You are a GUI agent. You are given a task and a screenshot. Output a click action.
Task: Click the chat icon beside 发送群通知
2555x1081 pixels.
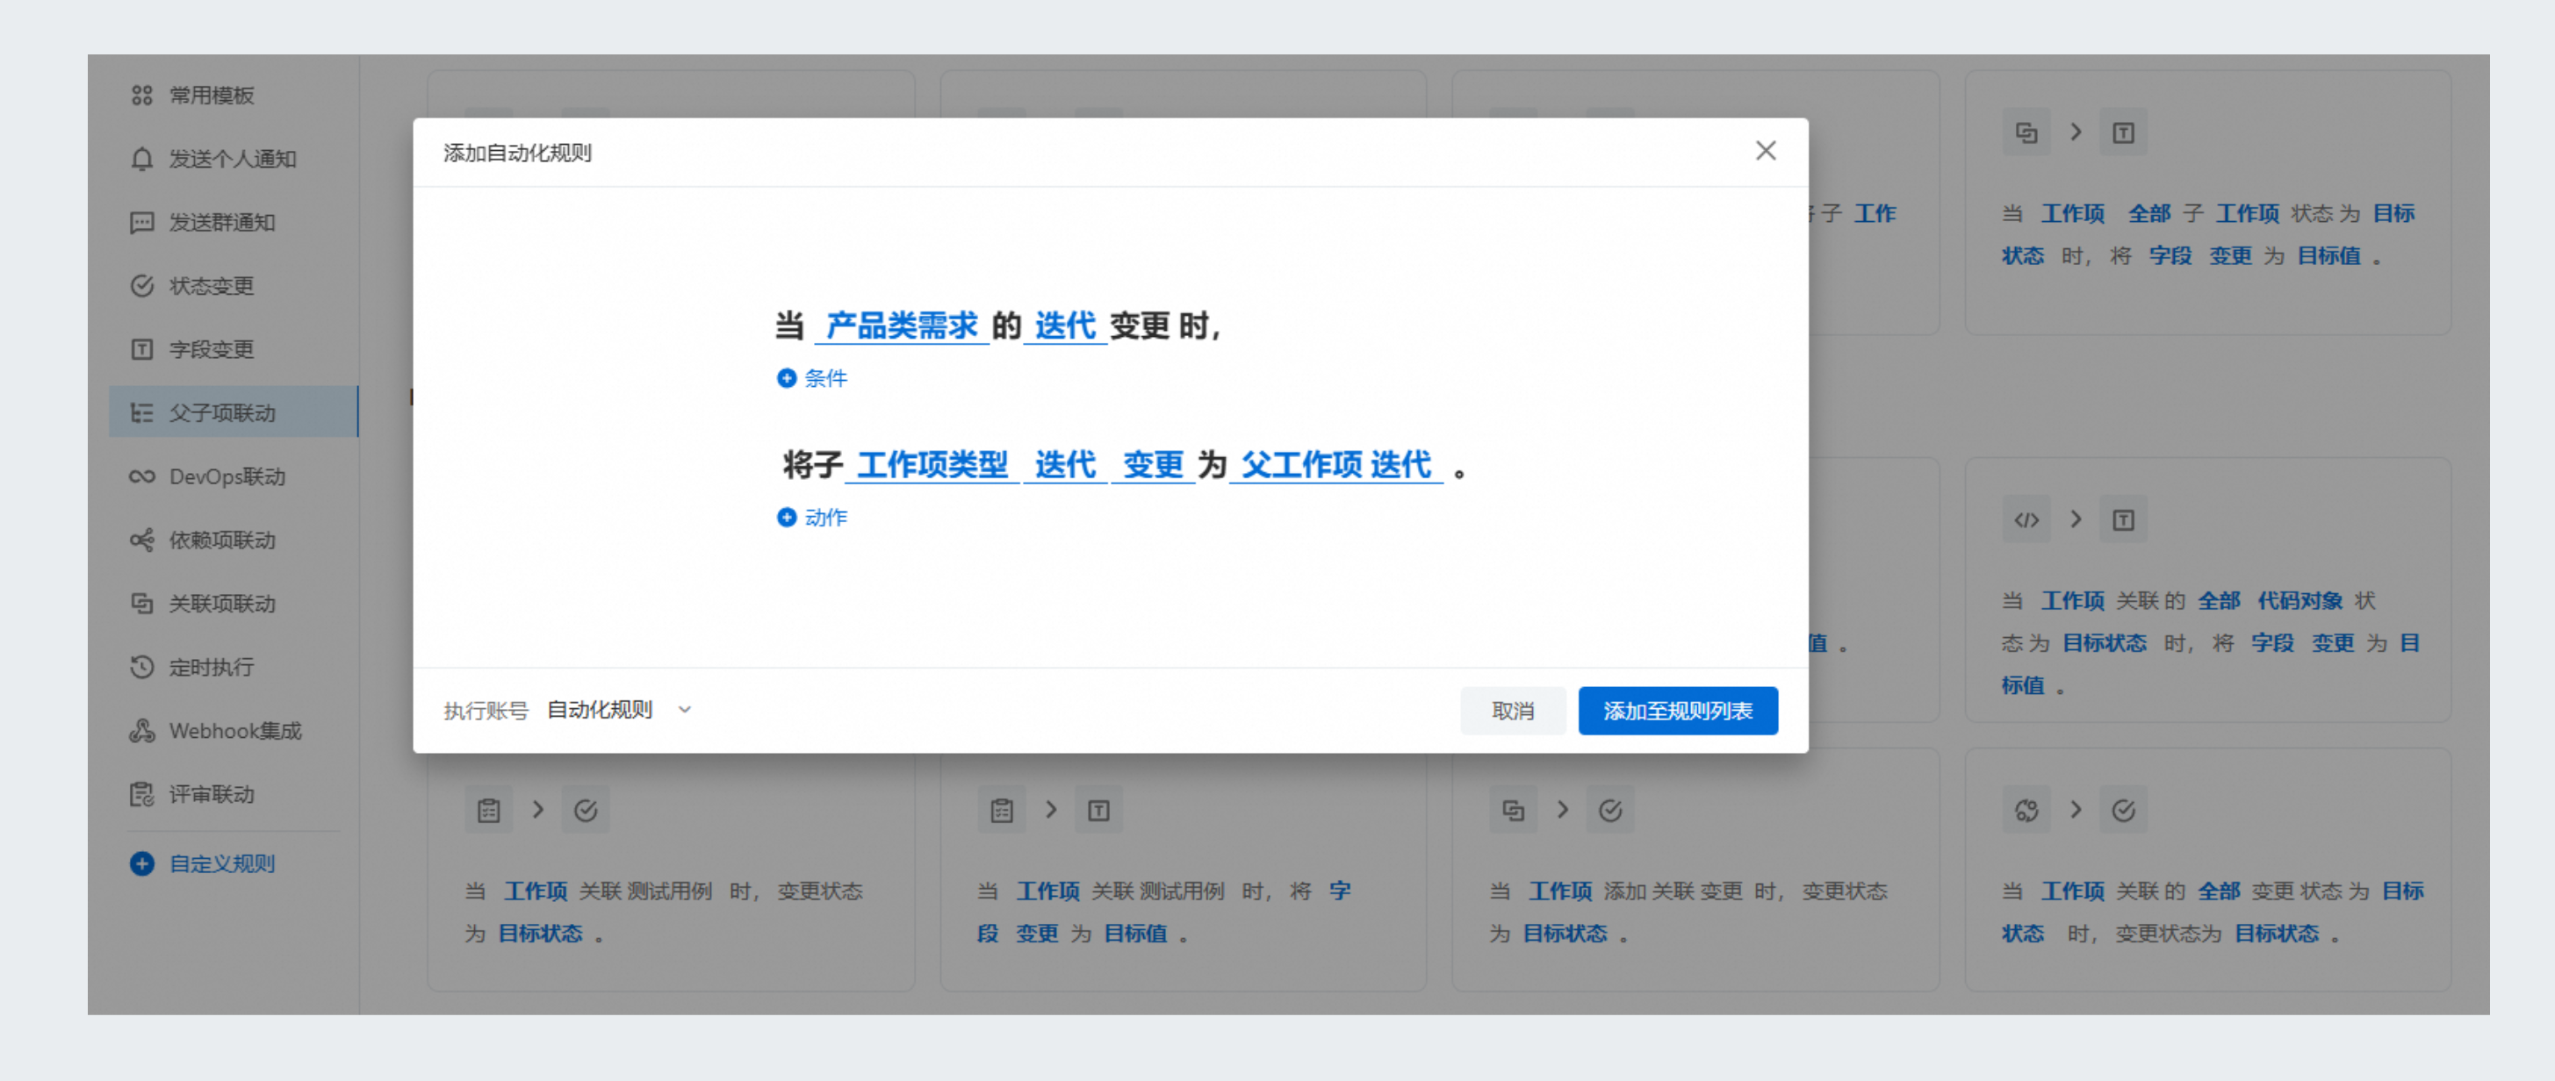(x=142, y=222)
